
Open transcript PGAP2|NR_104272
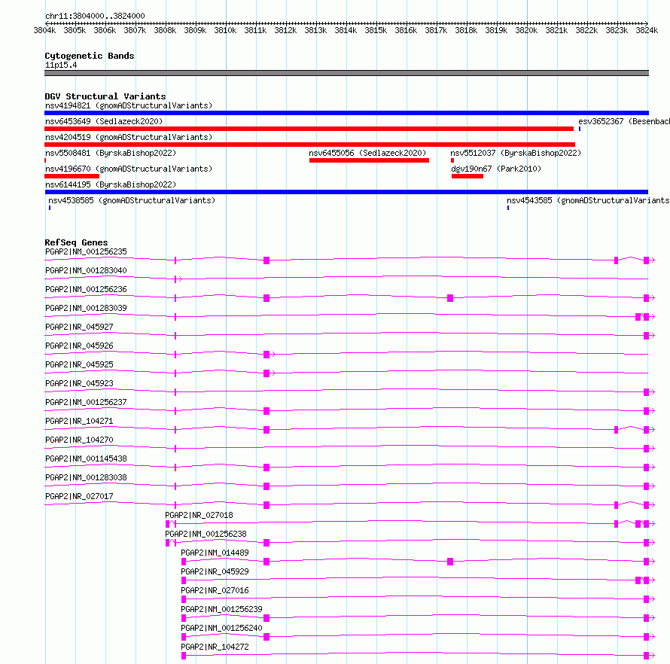tap(215, 647)
